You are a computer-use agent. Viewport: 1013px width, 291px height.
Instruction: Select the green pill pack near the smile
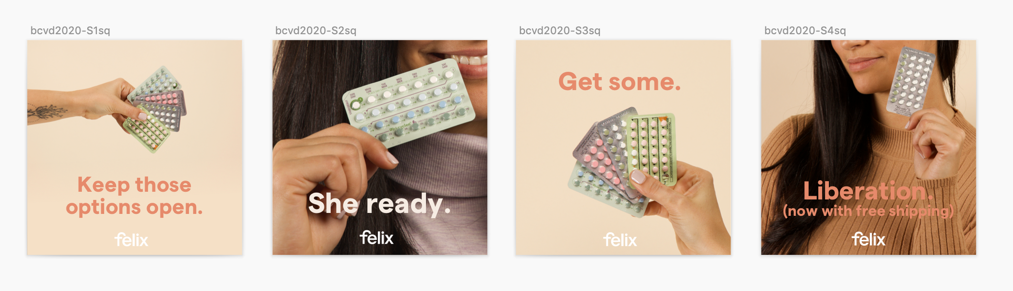(408, 102)
